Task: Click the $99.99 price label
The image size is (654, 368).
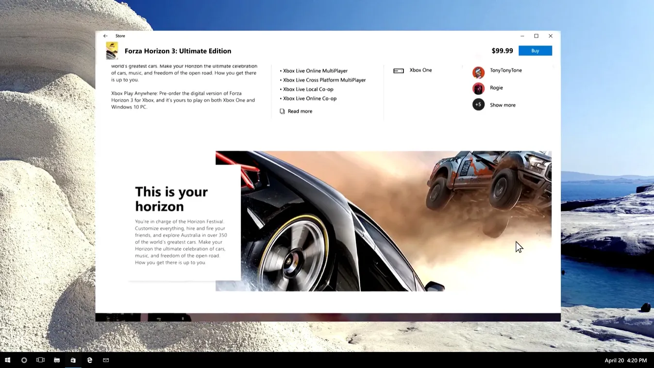Action: pyautogui.click(x=502, y=50)
